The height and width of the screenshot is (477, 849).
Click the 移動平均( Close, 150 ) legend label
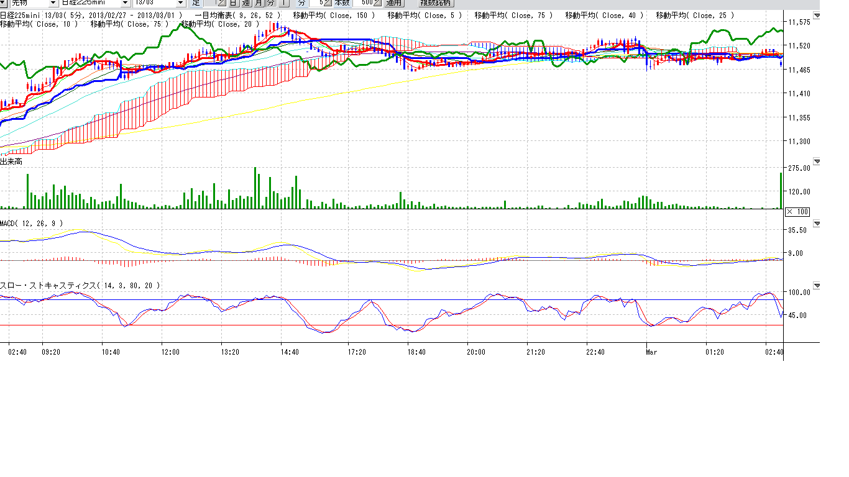(333, 15)
